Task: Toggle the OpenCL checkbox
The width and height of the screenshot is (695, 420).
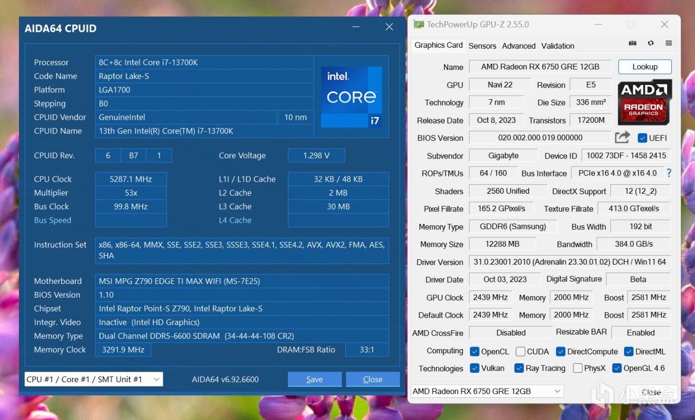Action: pyautogui.click(x=474, y=351)
